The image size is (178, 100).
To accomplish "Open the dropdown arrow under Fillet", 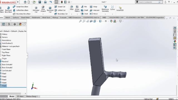I will point(72,14).
